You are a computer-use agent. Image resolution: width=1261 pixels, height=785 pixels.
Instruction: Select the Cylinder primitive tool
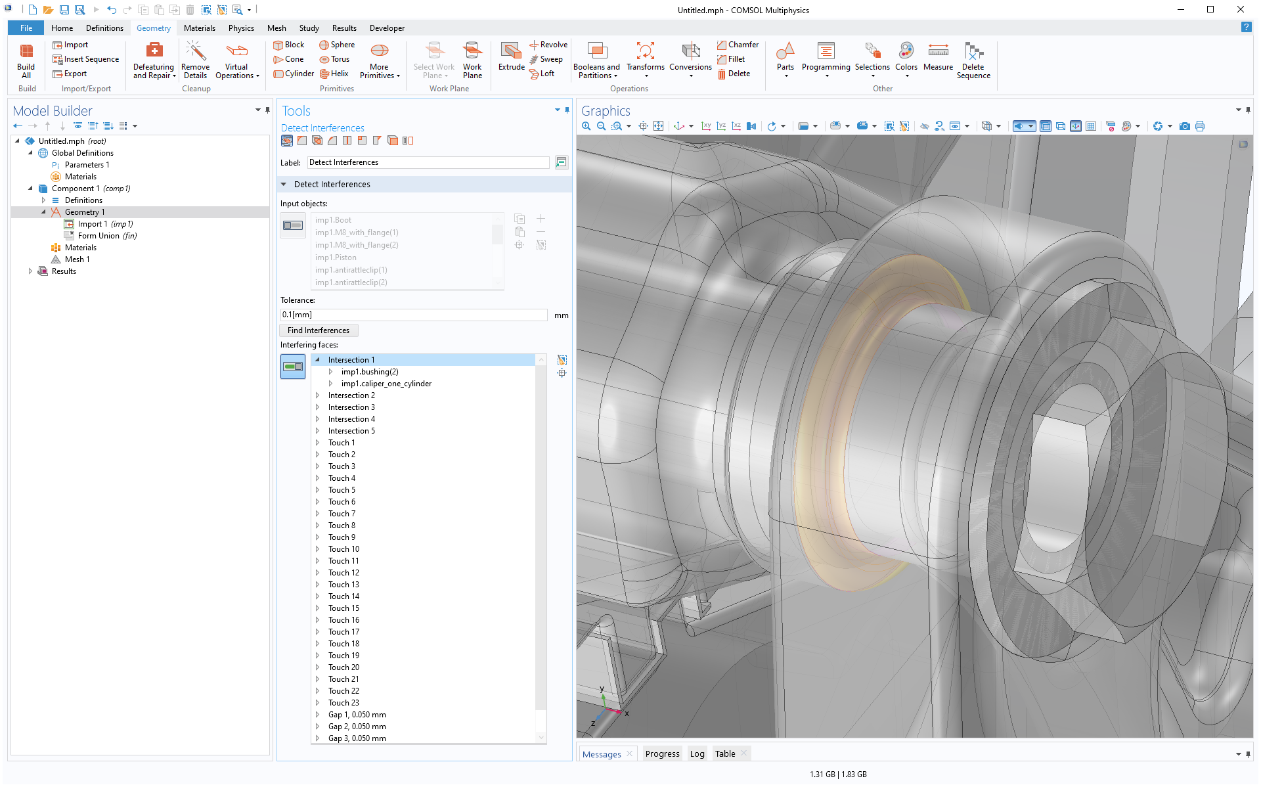(293, 74)
